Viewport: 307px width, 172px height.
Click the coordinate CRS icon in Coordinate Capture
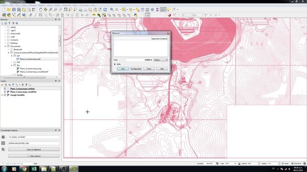coord(3,137)
